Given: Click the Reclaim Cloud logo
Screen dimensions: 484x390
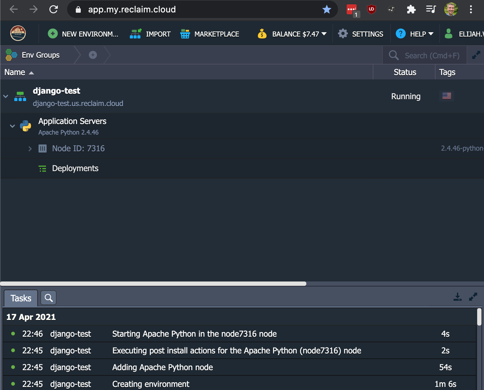Looking at the screenshot, I should 18,33.
